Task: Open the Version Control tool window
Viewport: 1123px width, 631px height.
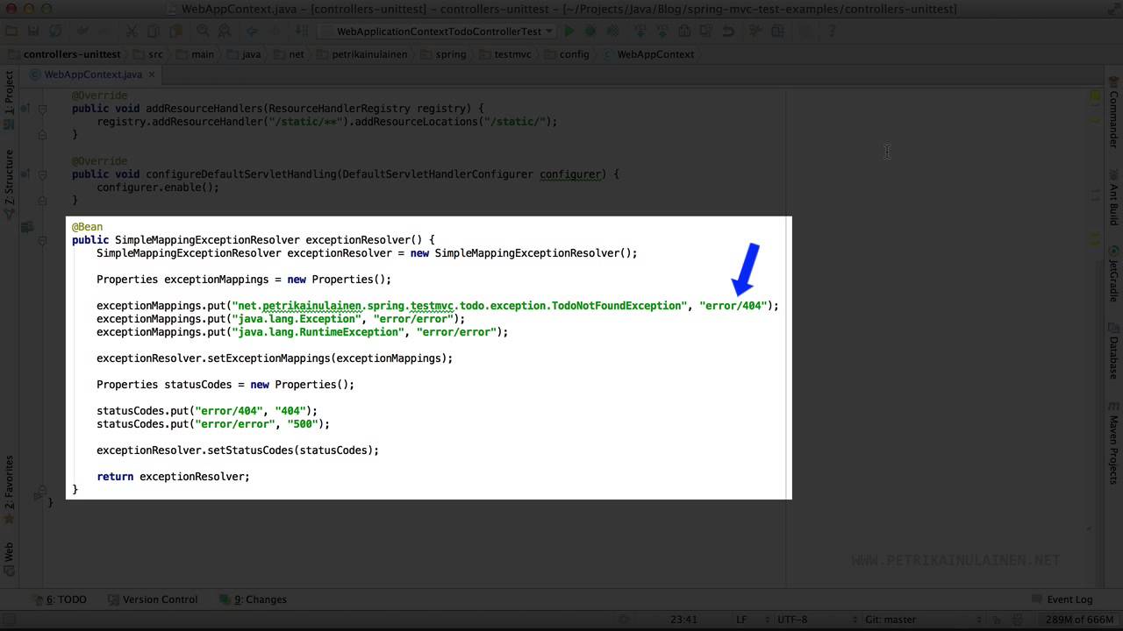Action: coord(153,599)
